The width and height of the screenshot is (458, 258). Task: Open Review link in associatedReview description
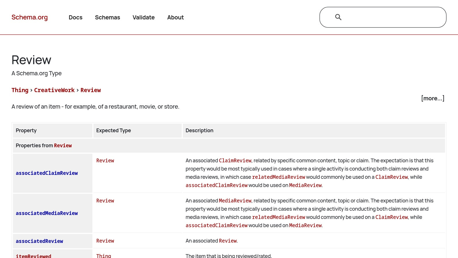tap(228, 241)
